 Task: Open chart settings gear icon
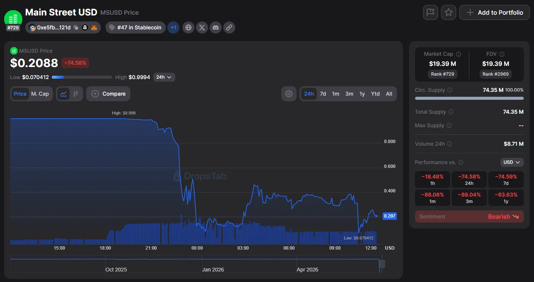(289, 94)
